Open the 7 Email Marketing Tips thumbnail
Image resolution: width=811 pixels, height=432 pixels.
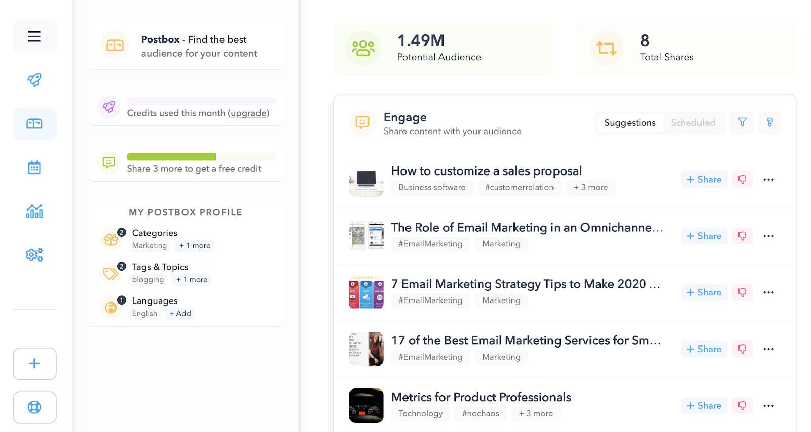tap(366, 293)
